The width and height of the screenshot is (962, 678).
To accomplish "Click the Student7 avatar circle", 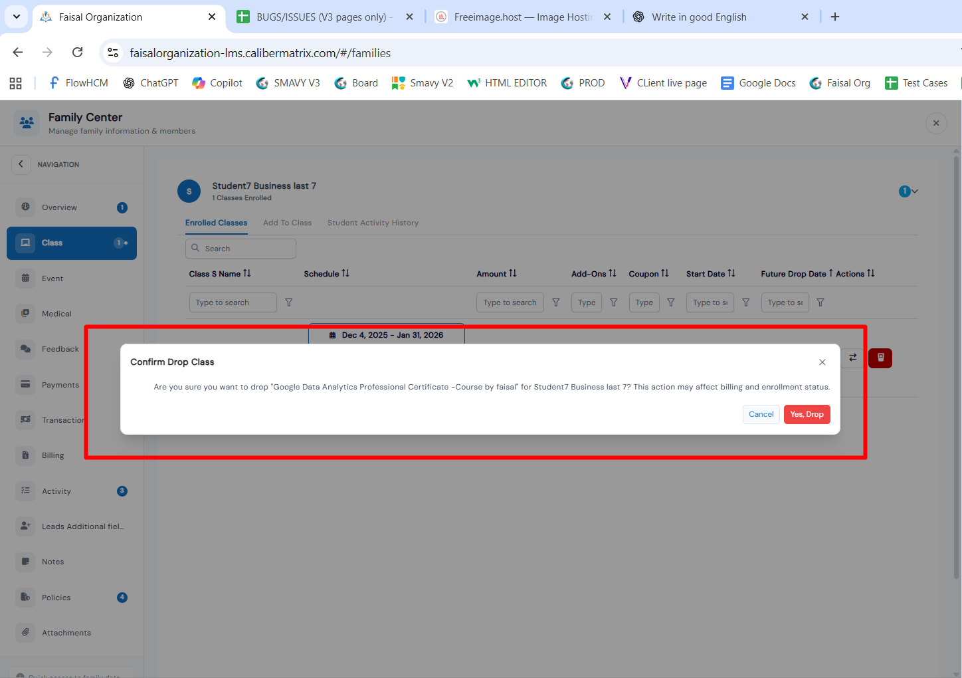I will click(189, 191).
